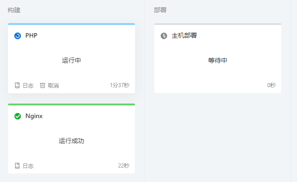The image size is (297, 182).
Task: Click the 运行中 status text
Action: click(72, 60)
